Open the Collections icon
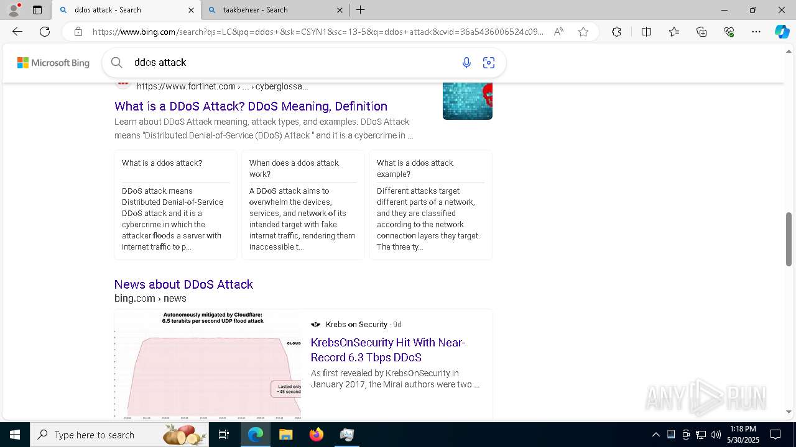This screenshot has height=447, width=796. tap(701, 32)
